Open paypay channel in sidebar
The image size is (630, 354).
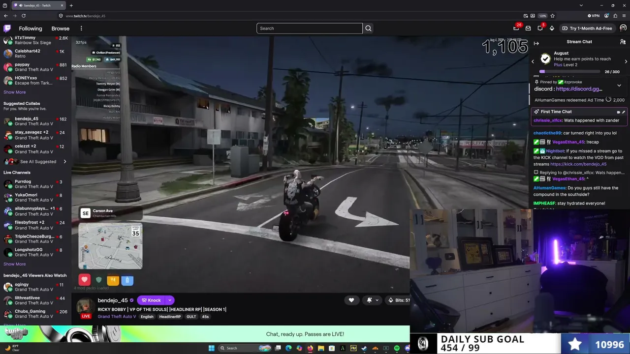click(34, 67)
